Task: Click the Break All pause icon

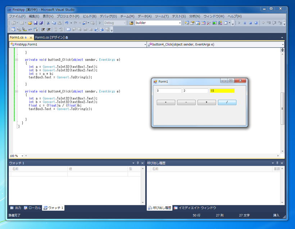Action: (x=245, y=23)
